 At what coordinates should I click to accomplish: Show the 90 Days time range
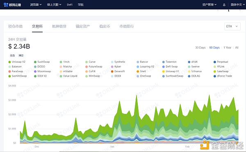[x=214, y=48]
